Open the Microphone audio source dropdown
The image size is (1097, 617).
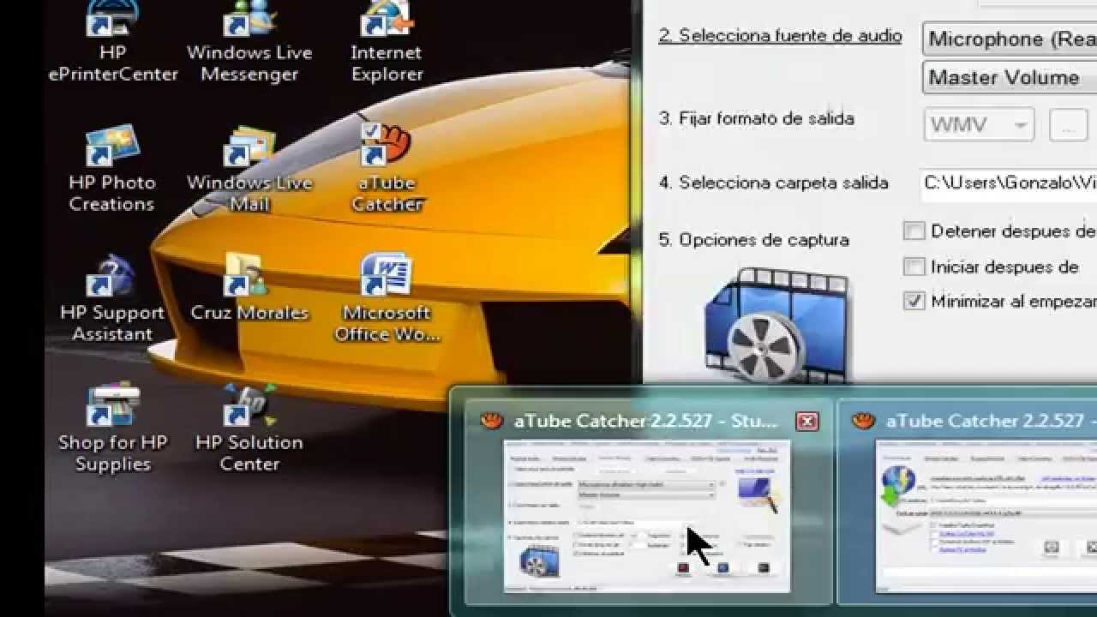pos(1010,39)
